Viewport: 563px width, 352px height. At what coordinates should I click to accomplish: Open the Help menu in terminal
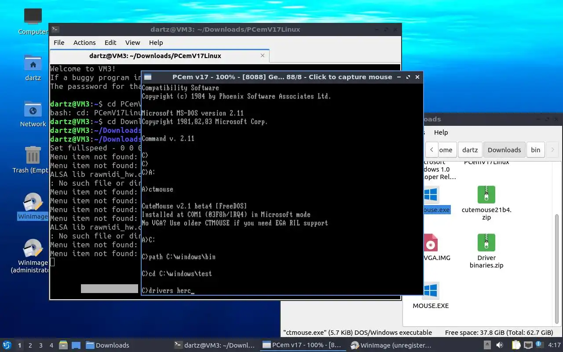click(156, 43)
